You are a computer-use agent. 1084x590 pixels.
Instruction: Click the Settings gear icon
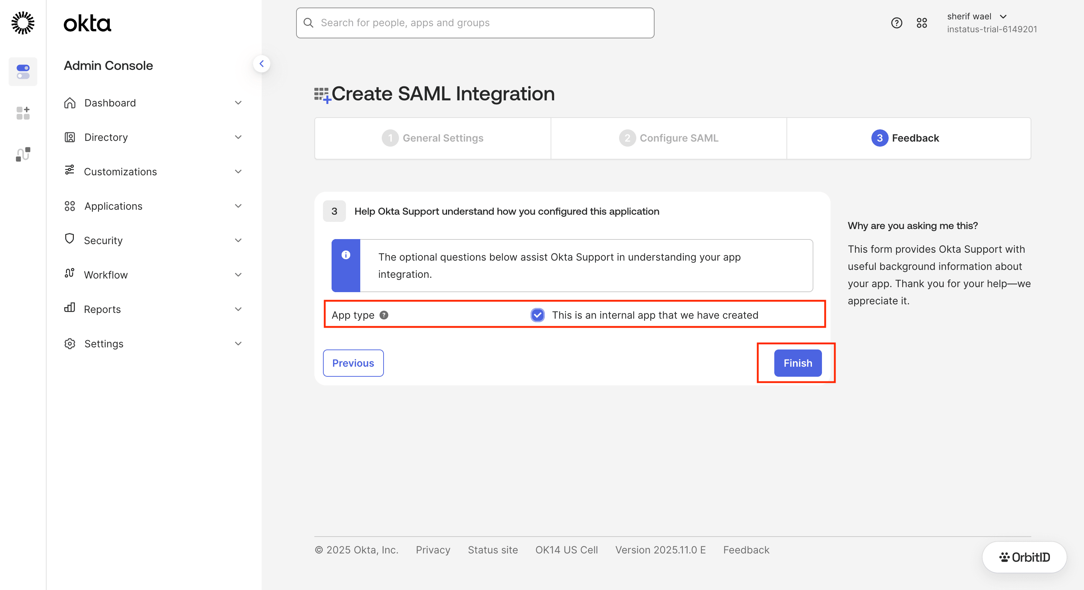click(70, 344)
